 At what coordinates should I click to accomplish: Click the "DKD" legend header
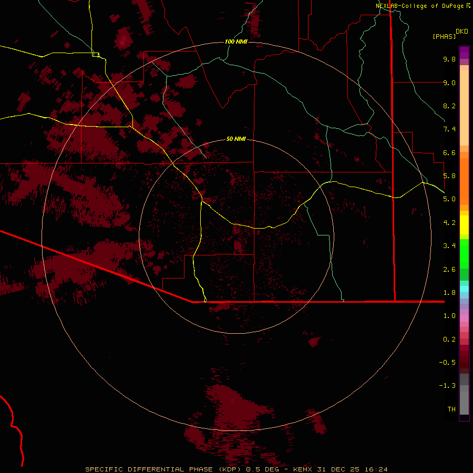461,32
